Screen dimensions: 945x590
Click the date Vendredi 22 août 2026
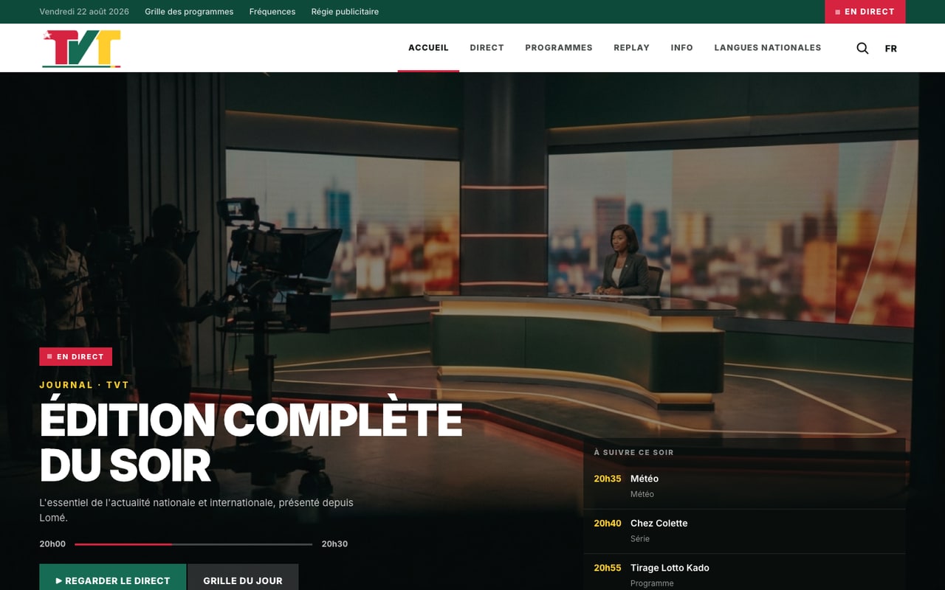click(84, 12)
